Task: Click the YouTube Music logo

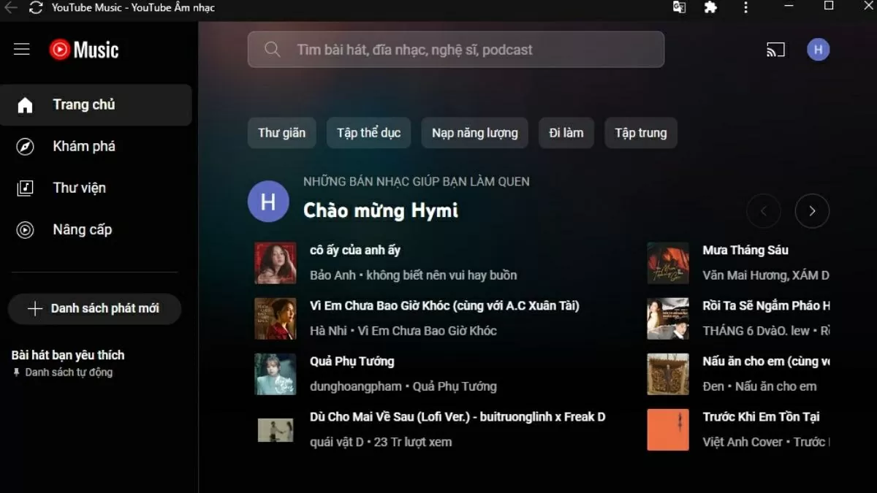Action: click(84, 50)
